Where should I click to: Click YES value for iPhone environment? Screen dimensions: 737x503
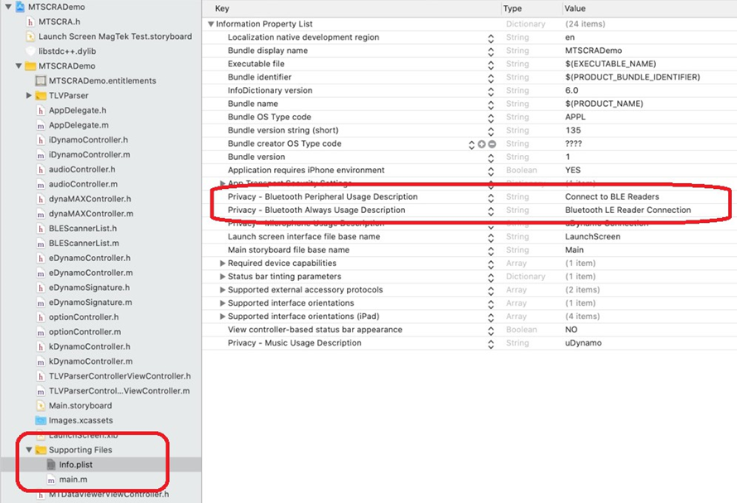(572, 170)
